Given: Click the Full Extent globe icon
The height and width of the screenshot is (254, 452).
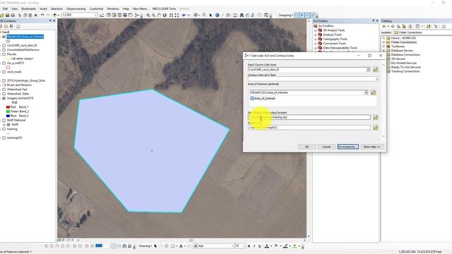Looking at the screenshot, I should coord(165,15).
